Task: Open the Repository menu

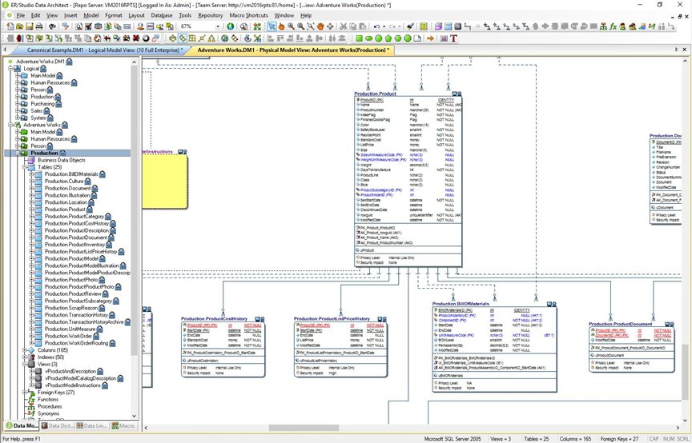Action: coord(211,15)
